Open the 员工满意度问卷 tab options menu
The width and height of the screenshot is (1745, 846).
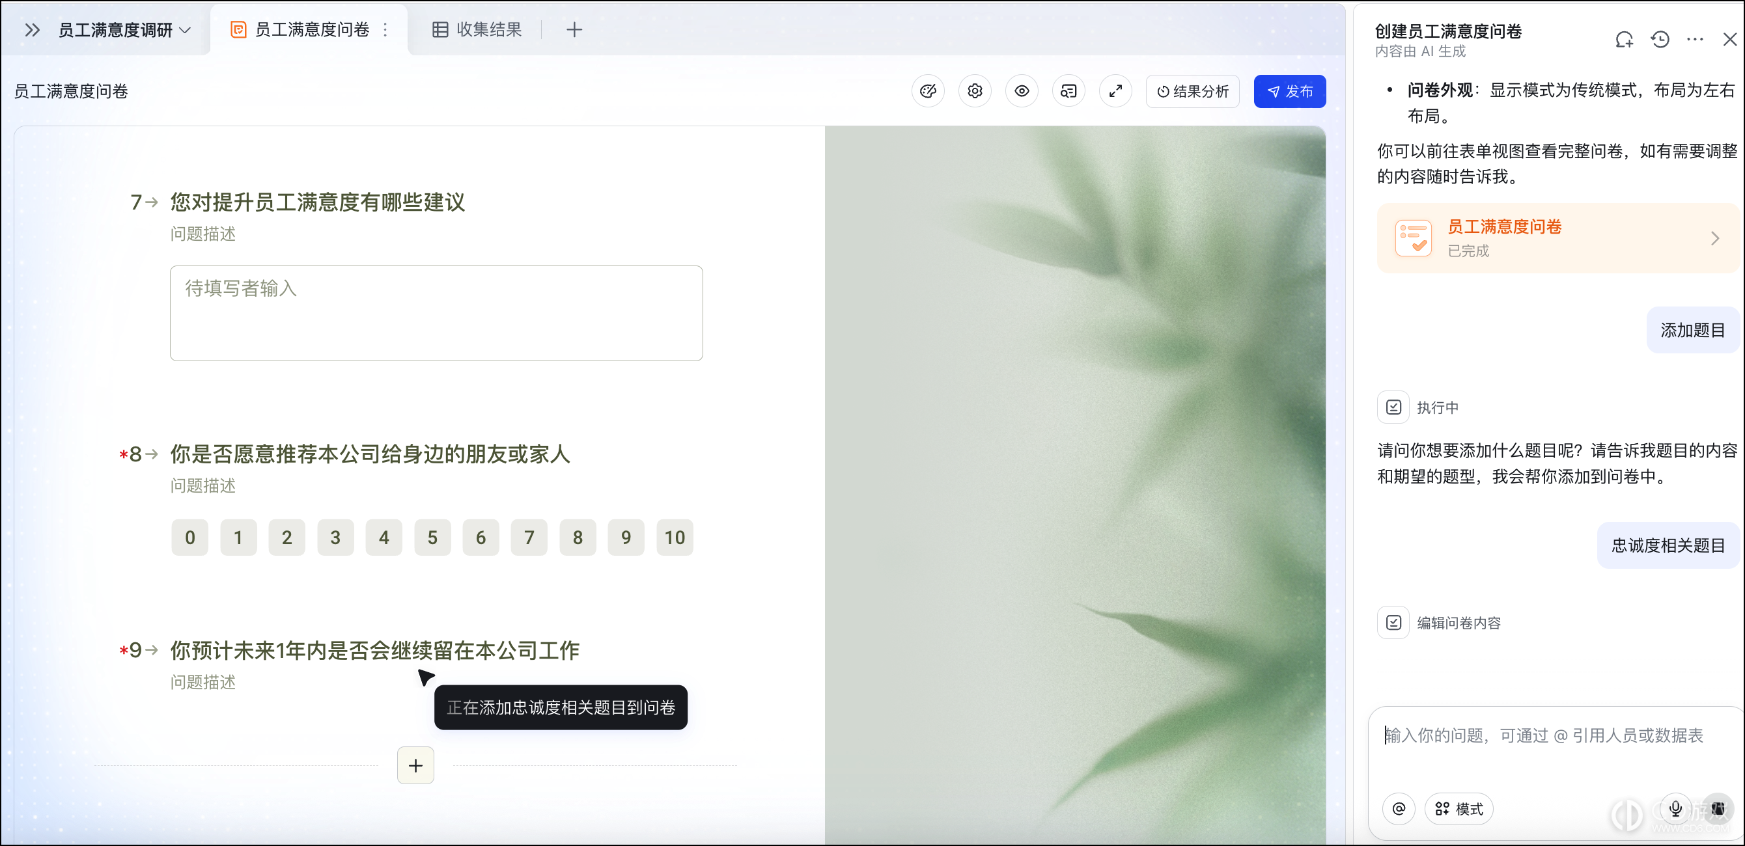pos(385,30)
